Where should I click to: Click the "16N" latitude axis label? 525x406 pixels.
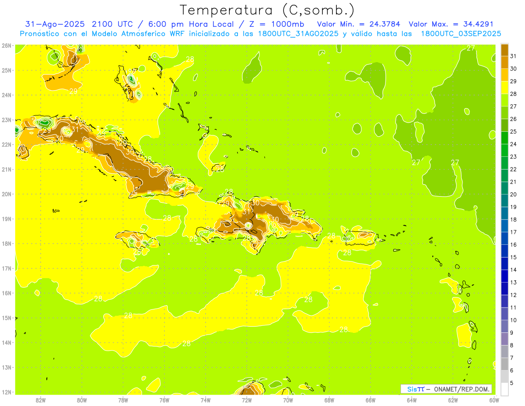(x=7, y=293)
